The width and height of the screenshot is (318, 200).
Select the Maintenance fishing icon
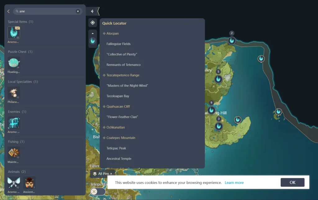coord(14,153)
